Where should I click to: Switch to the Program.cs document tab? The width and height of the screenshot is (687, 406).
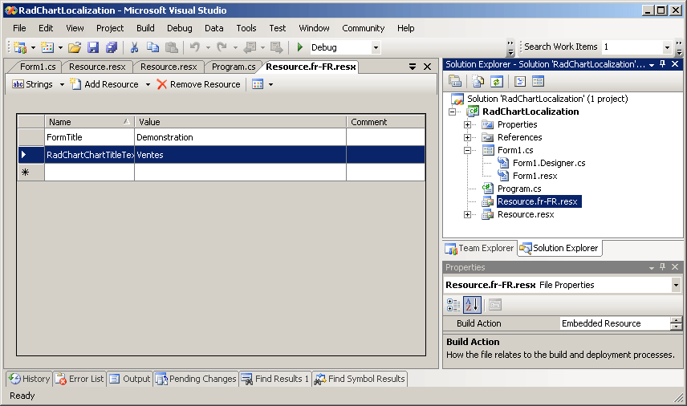click(x=234, y=67)
